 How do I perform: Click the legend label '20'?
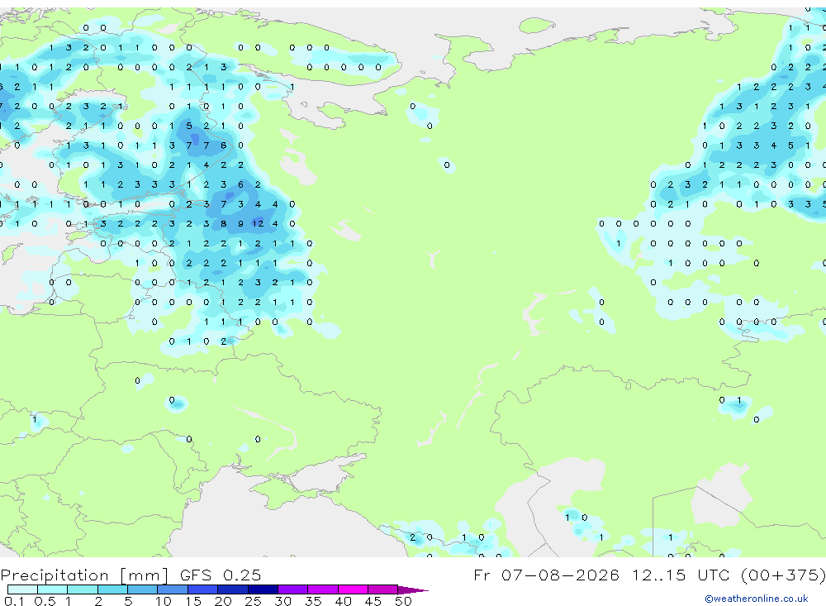[x=223, y=601]
